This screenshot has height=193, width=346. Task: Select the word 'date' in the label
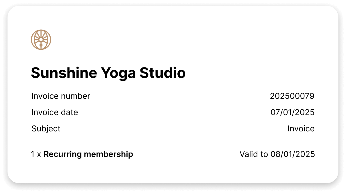69,112
